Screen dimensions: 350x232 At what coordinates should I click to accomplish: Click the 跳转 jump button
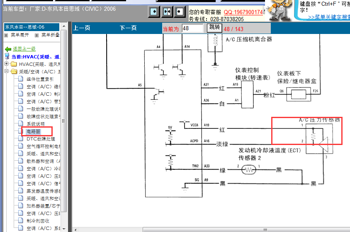214,27
